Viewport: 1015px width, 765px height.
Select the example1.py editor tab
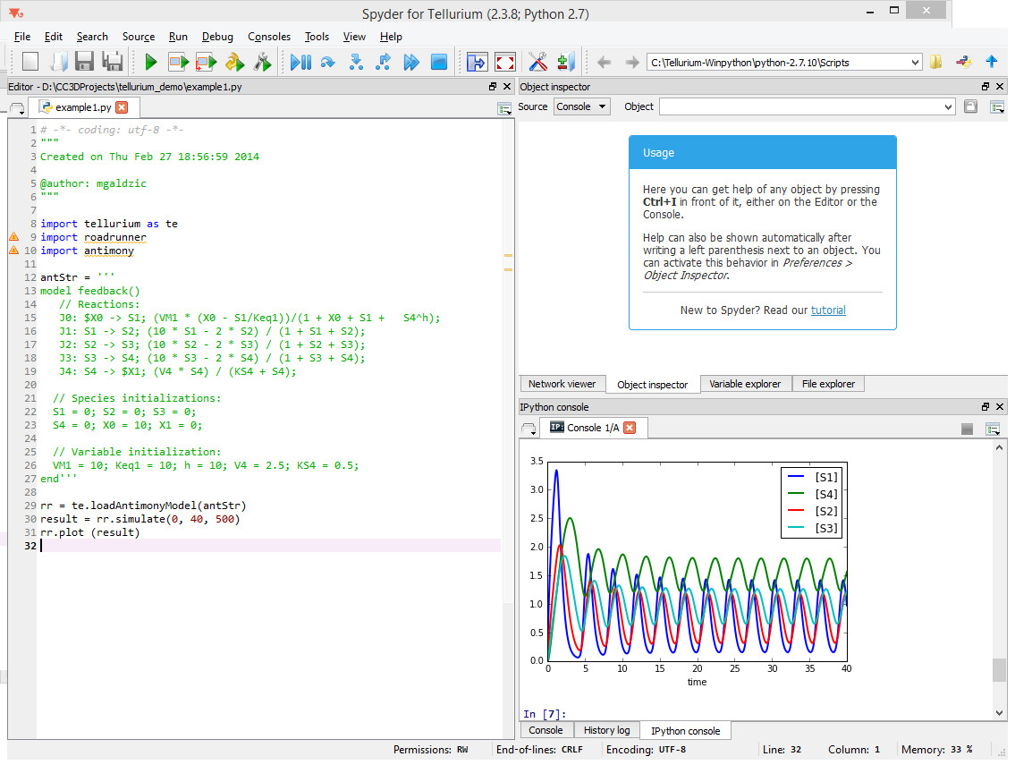coord(85,107)
